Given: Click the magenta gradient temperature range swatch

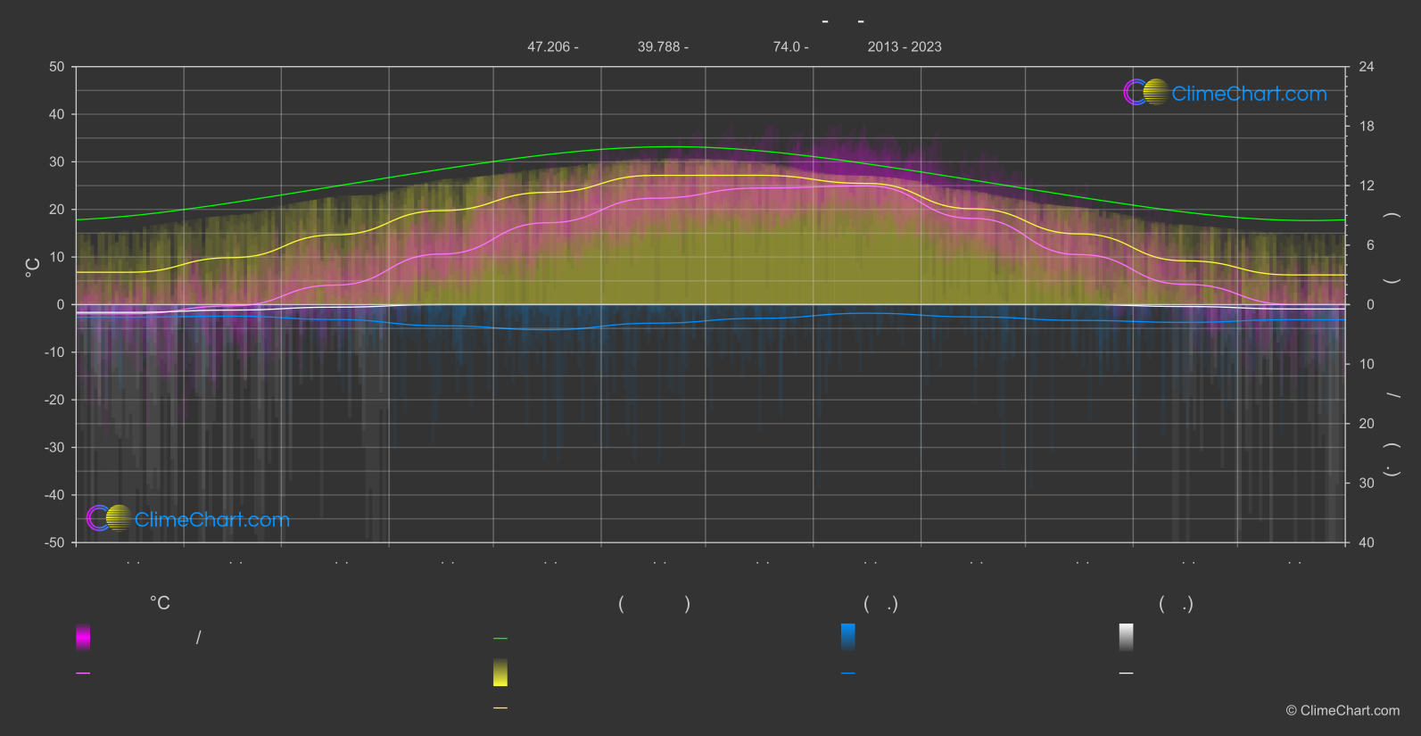Looking at the screenshot, I should [x=83, y=637].
